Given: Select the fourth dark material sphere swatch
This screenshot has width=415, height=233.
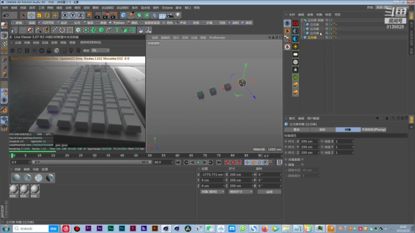Looking at the screenshot, I should point(50,178).
